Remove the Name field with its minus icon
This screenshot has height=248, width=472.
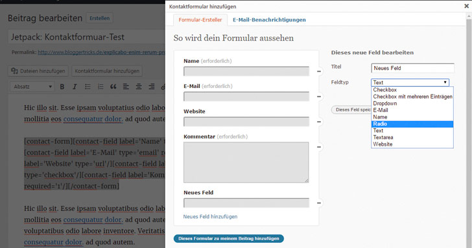(319, 71)
